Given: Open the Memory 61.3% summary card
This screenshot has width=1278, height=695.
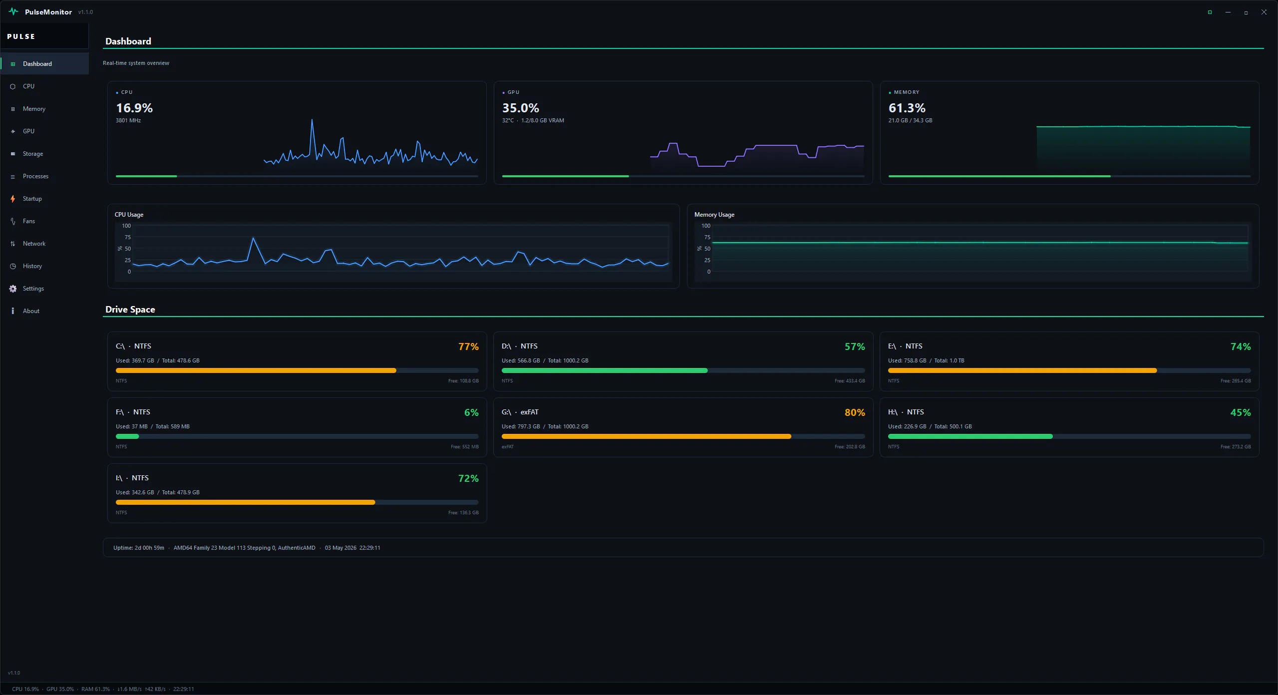Looking at the screenshot, I should pos(1069,133).
